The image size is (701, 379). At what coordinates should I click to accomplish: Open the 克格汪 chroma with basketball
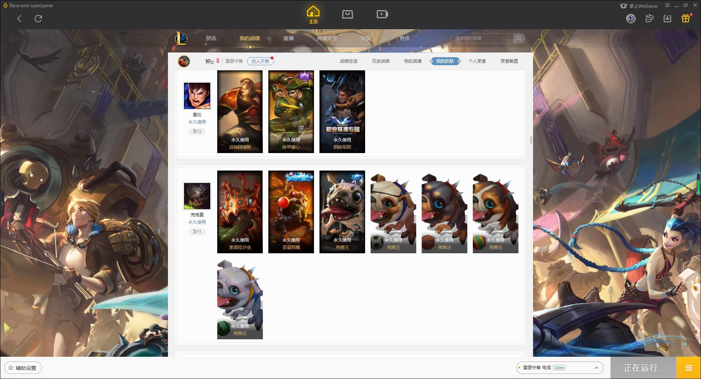coord(444,213)
